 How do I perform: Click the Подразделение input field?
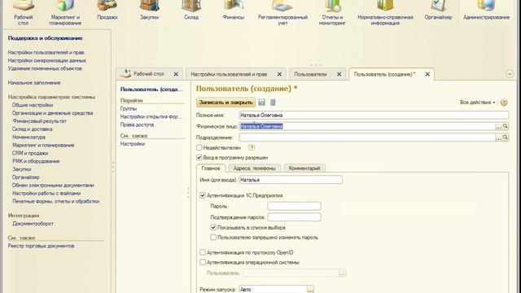click(367, 138)
